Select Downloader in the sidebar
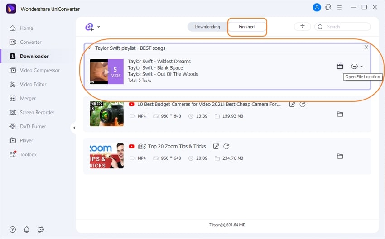 [29, 56]
